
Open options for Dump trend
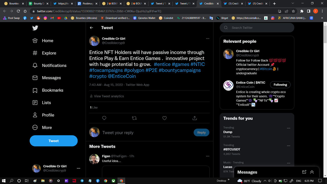(288, 128)
